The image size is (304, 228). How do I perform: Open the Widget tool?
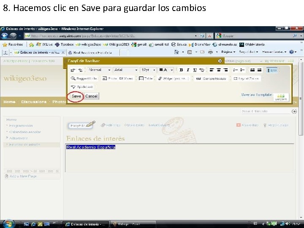click(x=173, y=79)
